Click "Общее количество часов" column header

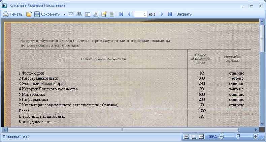(200, 59)
